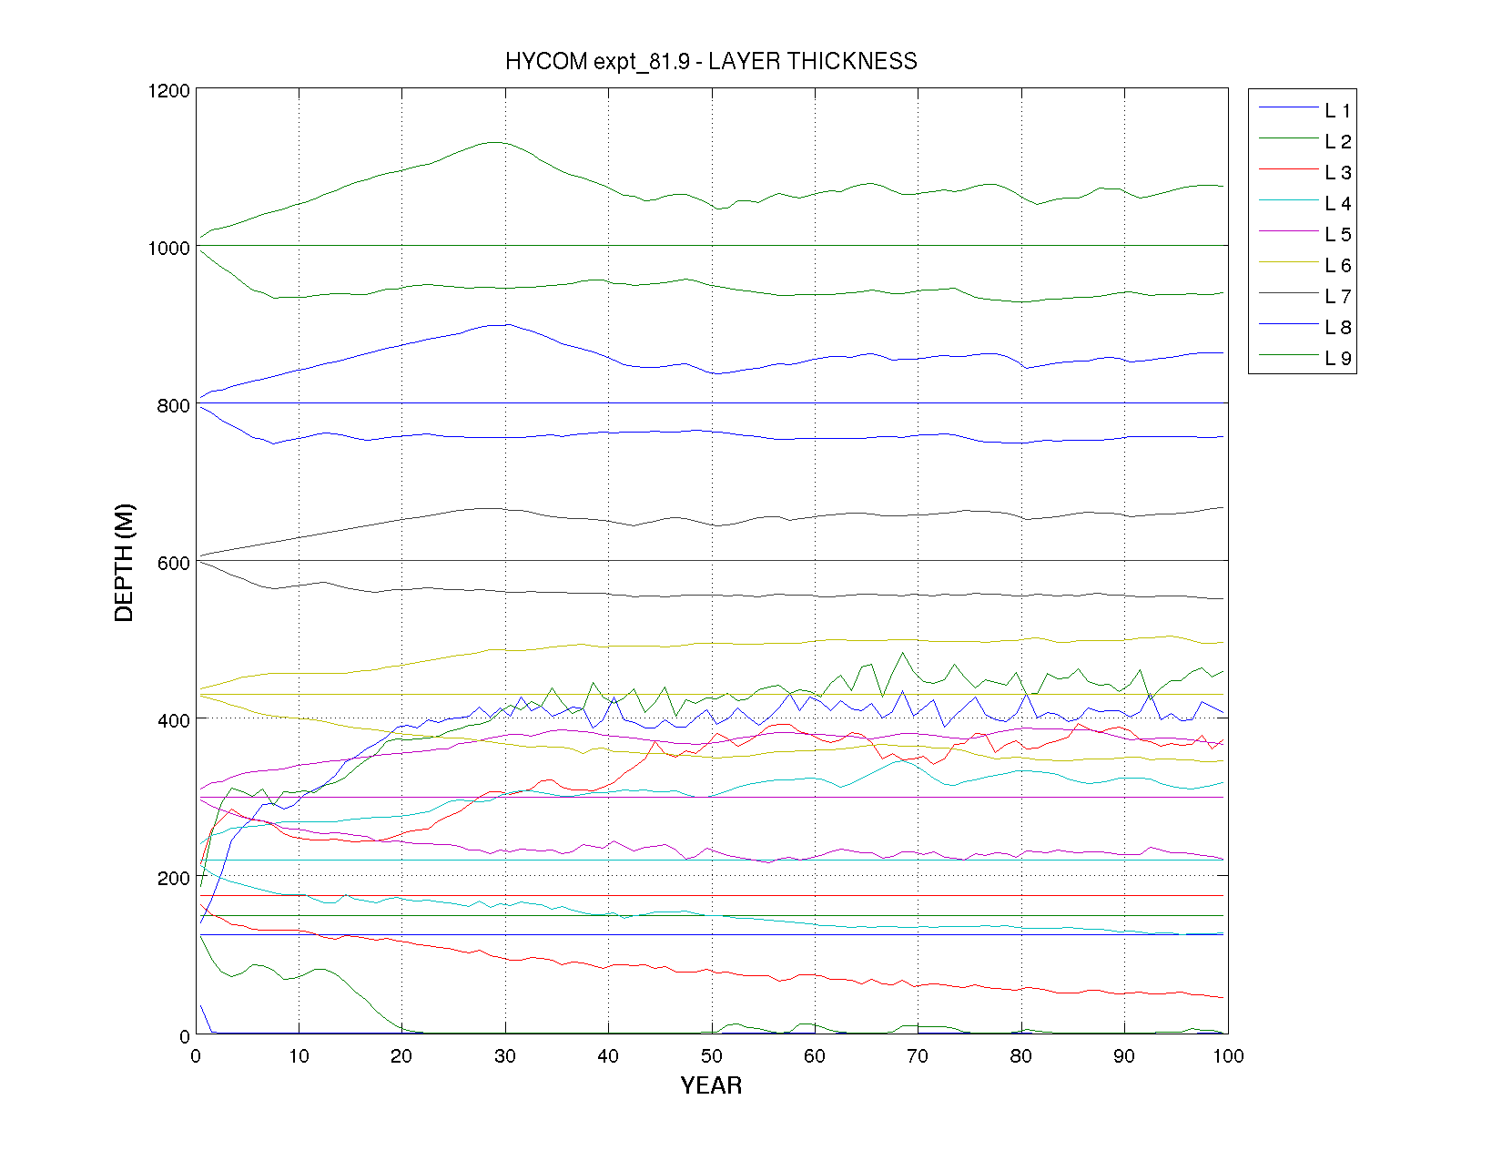Select the DEPTH (M) y-axis label

(124, 562)
